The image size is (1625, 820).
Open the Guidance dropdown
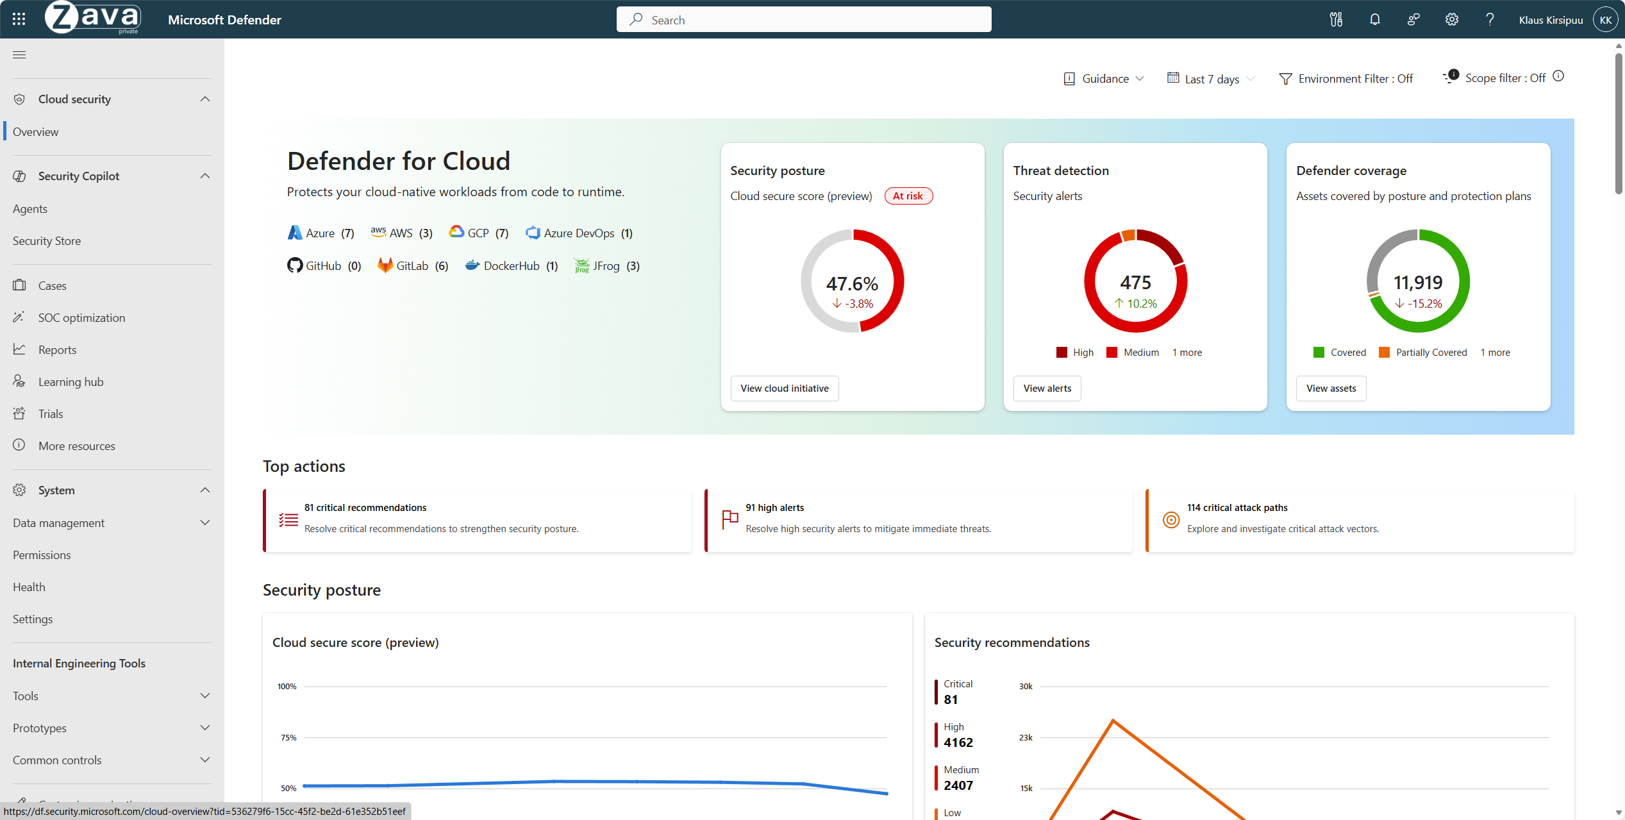1103,79
